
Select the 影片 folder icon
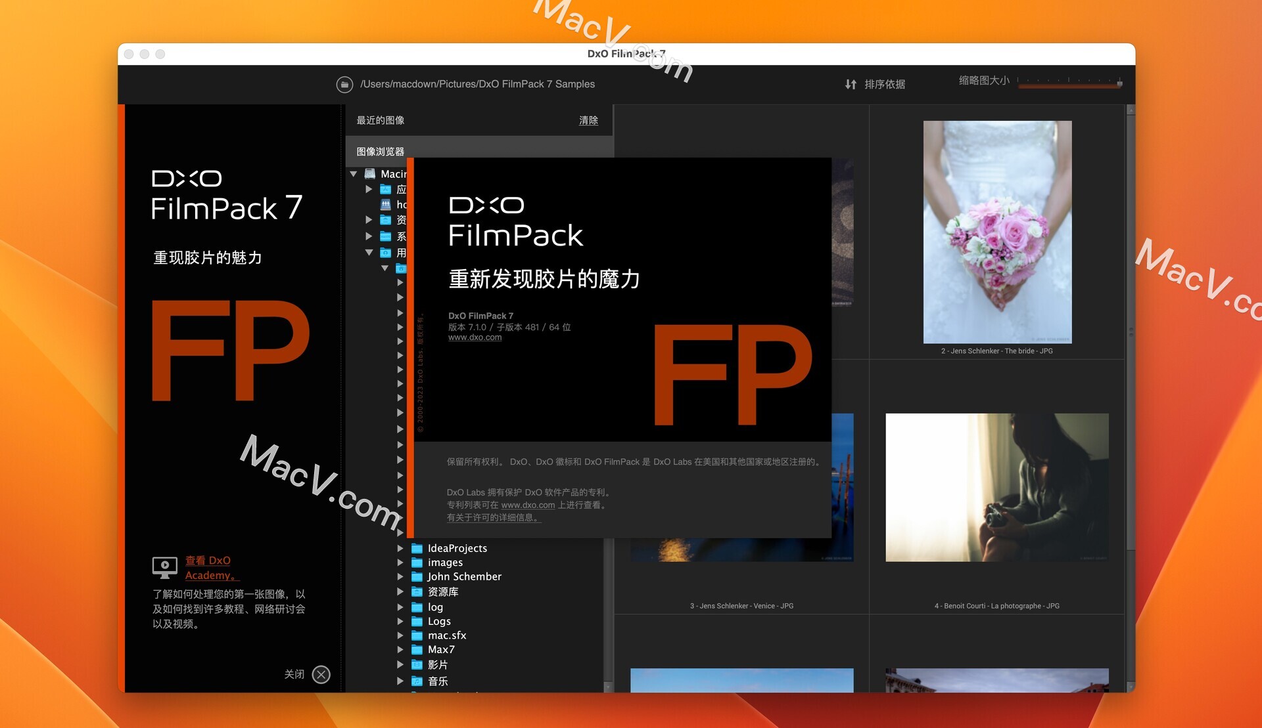coord(417,665)
